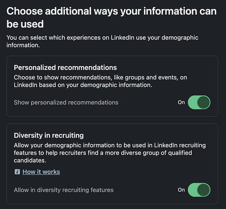Click the LinkedIn based on your demographic line
Image resolution: width=226 pixels, height=209 pixels.
83,85
